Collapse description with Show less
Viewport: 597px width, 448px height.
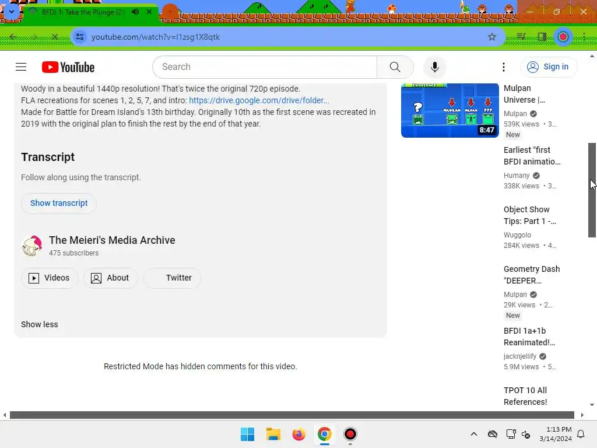40,324
